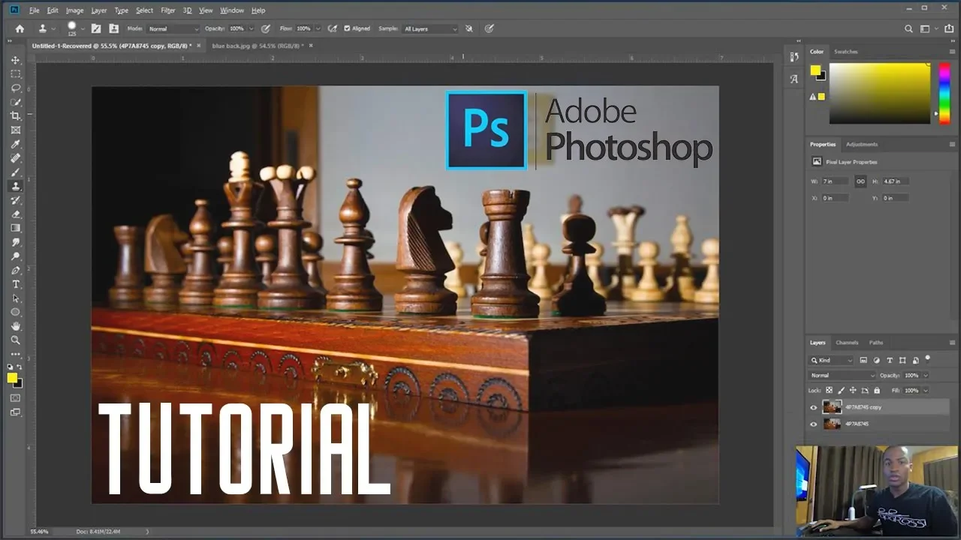The width and height of the screenshot is (961, 540).
Task: Open the Window menu
Action: pyautogui.click(x=232, y=10)
